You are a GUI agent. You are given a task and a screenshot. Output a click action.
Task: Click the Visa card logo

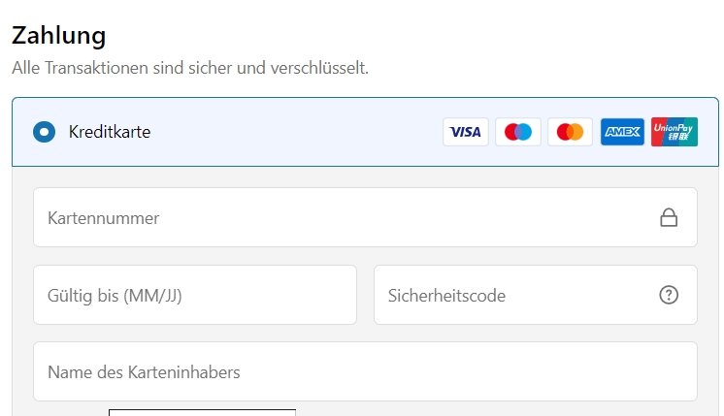click(x=466, y=132)
